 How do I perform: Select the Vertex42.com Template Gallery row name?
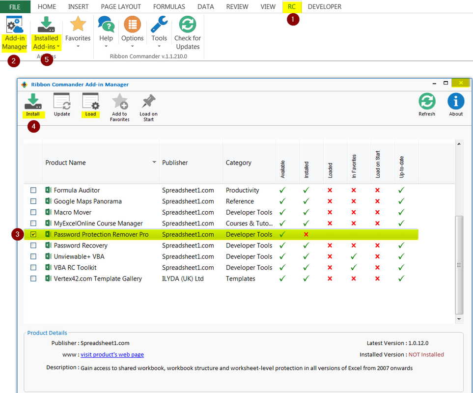(98, 279)
